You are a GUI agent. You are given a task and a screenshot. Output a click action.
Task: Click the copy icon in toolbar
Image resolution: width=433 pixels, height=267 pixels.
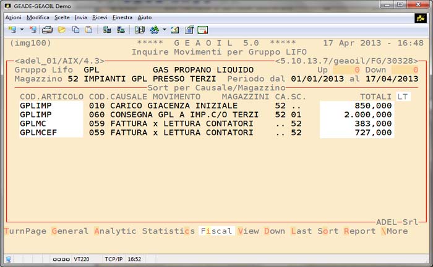(75, 30)
